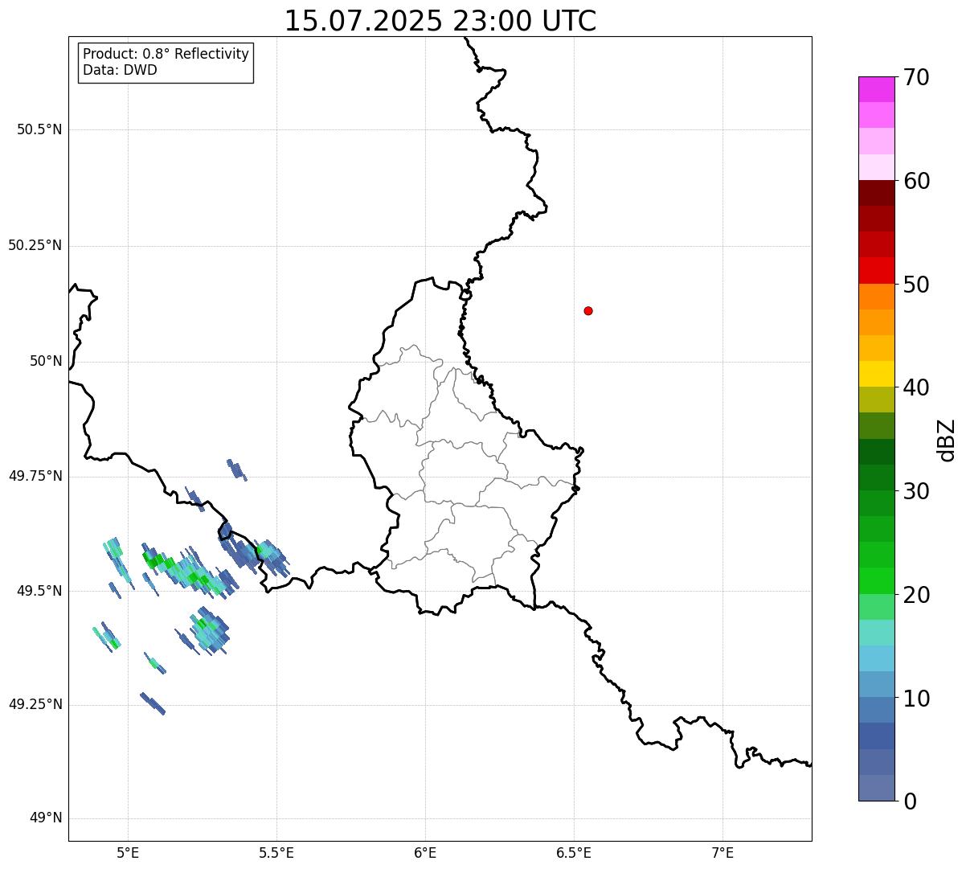This screenshot has height=869, width=966.
Task: Click the 50°N latitude label
Action: (46, 361)
